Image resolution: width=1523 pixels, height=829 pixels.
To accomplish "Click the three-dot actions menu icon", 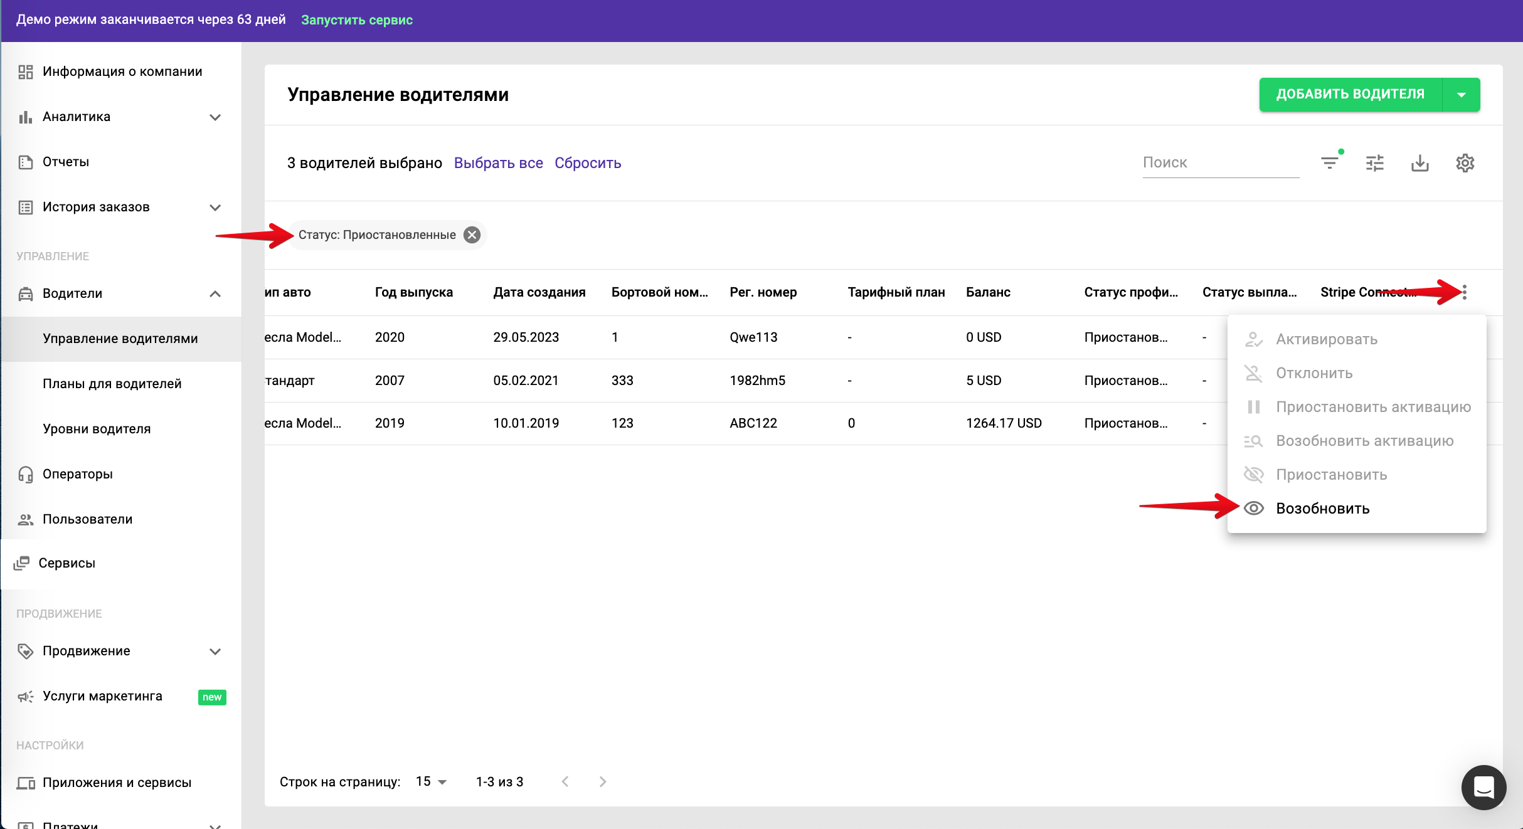I will click(1464, 292).
